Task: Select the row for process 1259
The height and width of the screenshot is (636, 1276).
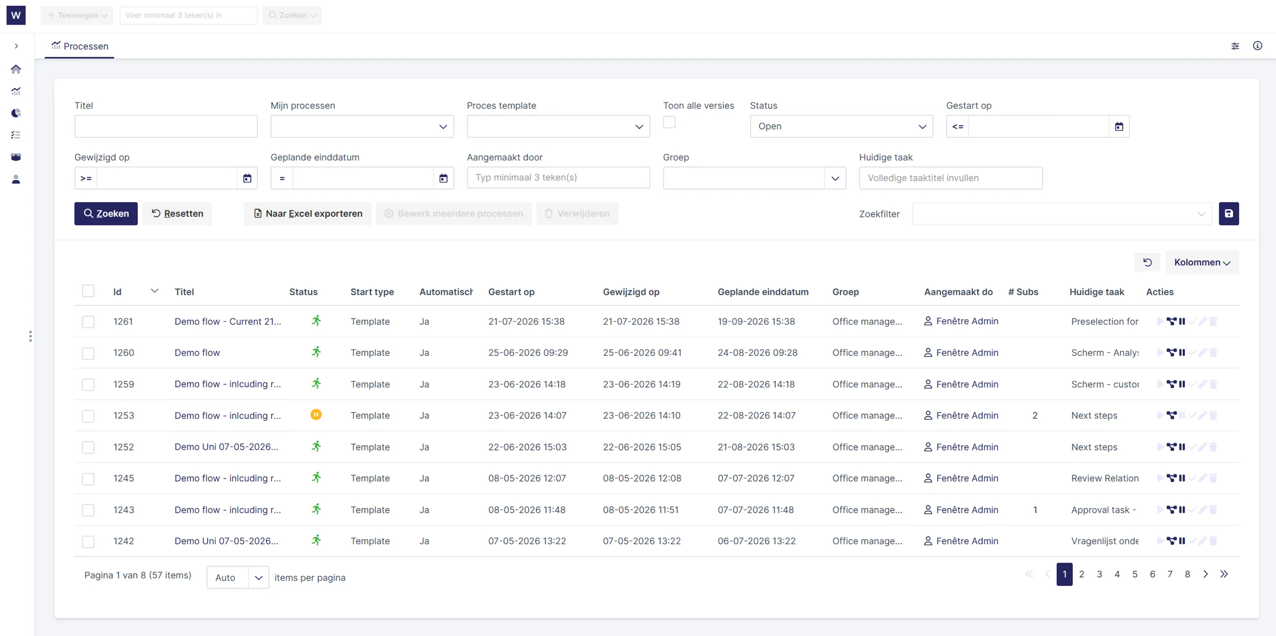Action: (88, 384)
